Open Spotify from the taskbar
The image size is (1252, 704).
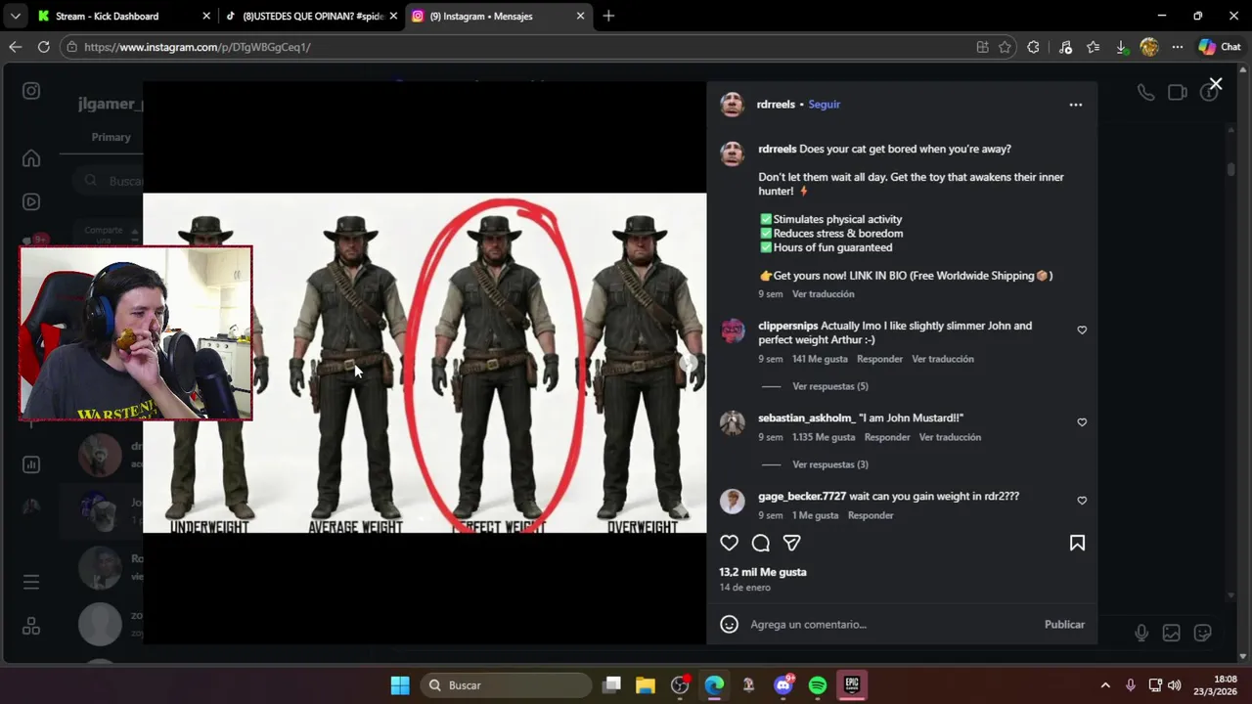(818, 685)
